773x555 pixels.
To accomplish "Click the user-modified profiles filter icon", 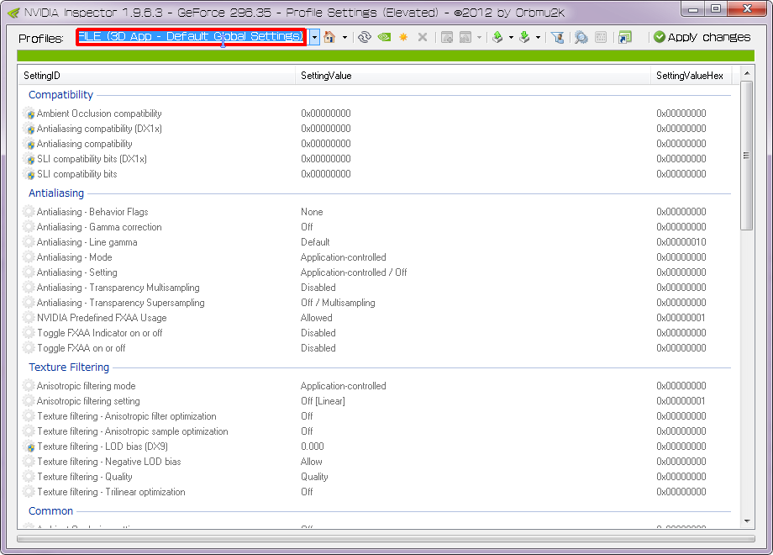I will point(558,37).
